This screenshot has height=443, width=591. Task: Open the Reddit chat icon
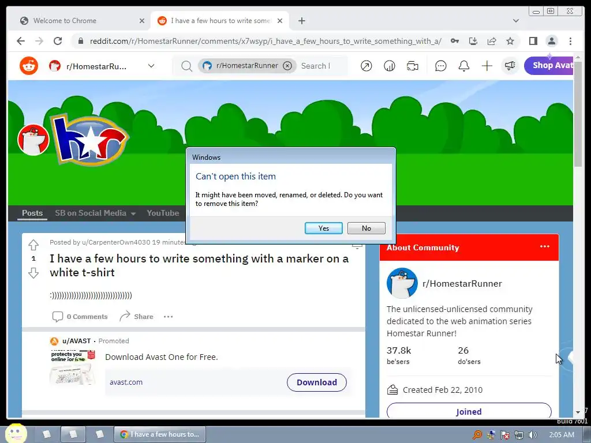pos(440,66)
